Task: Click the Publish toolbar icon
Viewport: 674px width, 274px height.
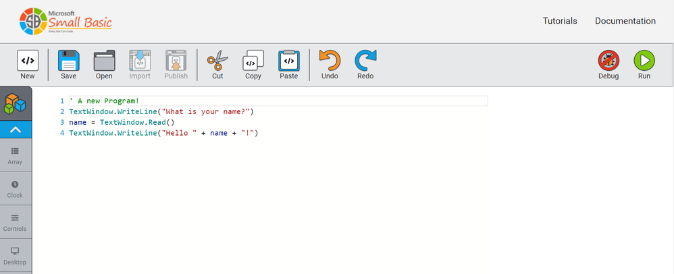Action: 176,65
